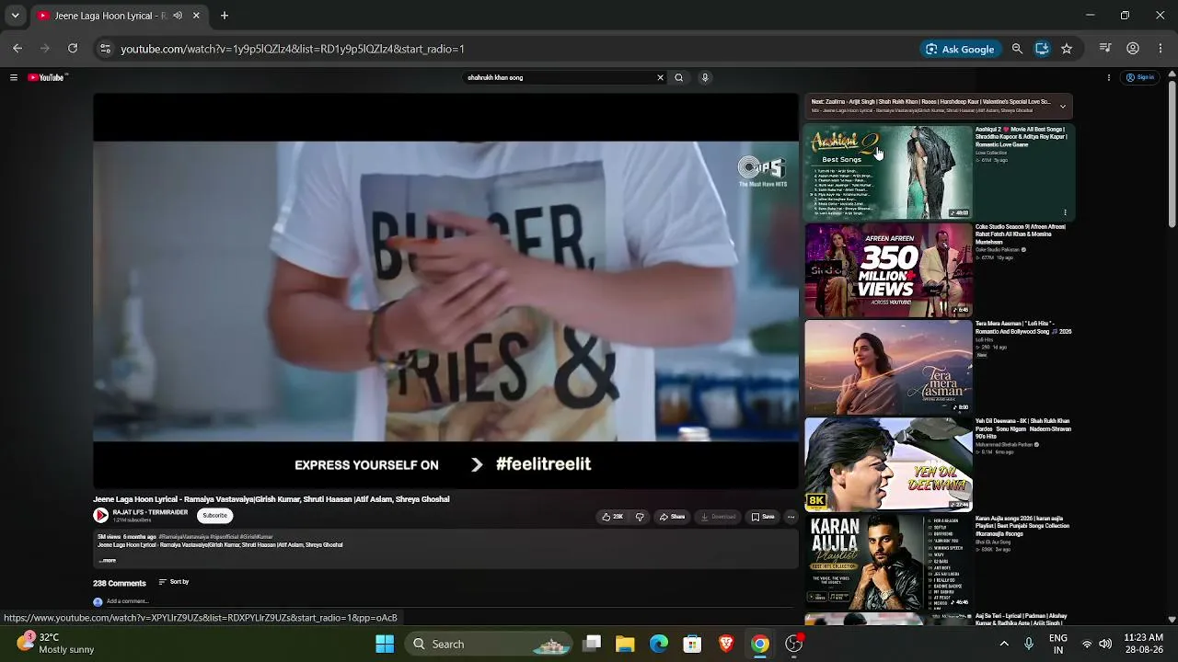Open YouTube settings three-dot menu
This screenshot has height=662, width=1178.
(1109, 78)
